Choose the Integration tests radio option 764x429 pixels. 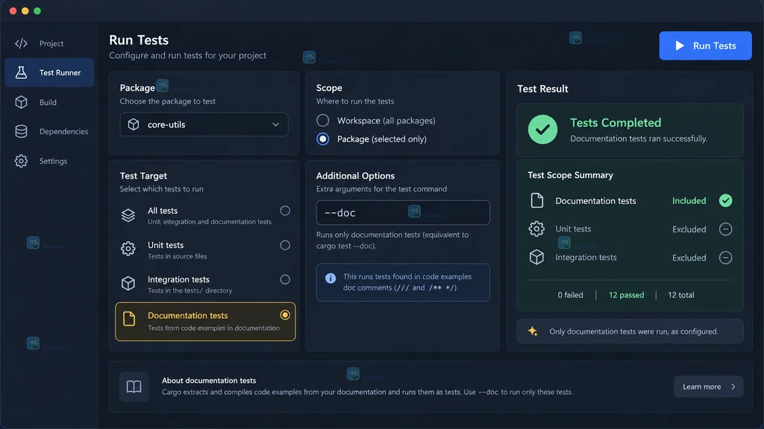tap(285, 280)
